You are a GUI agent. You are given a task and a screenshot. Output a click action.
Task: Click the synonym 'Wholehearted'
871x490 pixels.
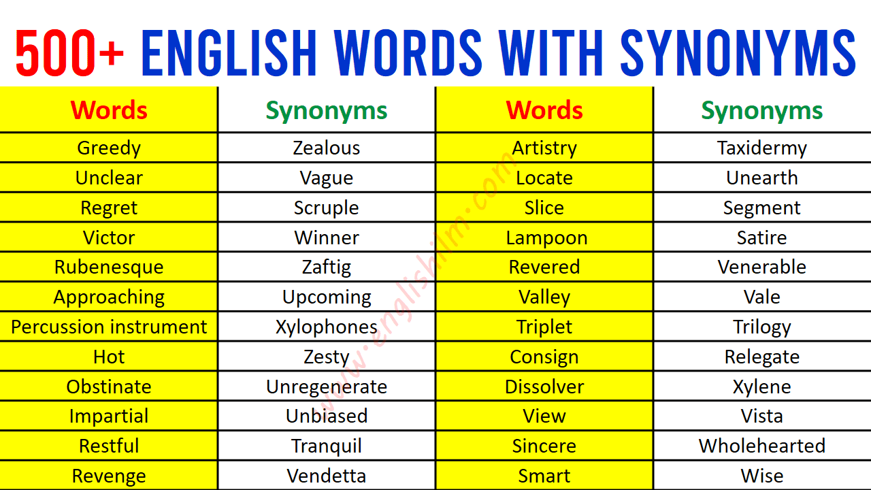pyautogui.click(x=762, y=446)
